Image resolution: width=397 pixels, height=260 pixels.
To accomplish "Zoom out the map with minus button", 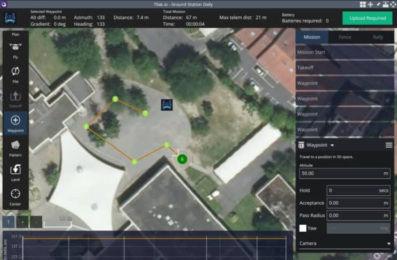I will click(x=36, y=222).
